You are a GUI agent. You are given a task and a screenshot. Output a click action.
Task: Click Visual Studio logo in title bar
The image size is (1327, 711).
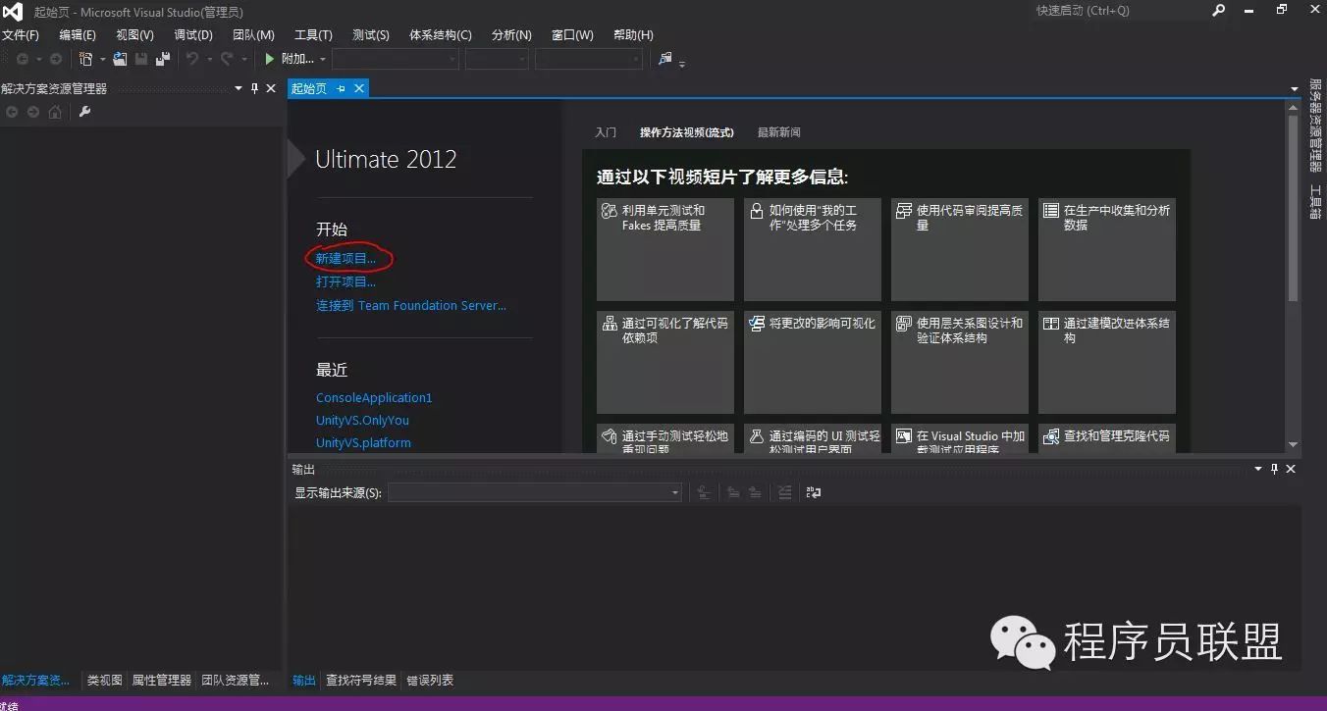tap(12, 12)
